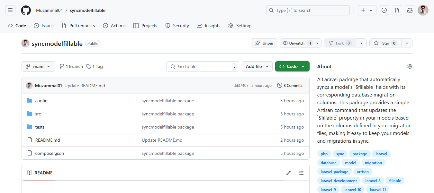Select the laravel-development topic tag
The height and width of the screenshot is (193, 434).
(x=339, y=181)
